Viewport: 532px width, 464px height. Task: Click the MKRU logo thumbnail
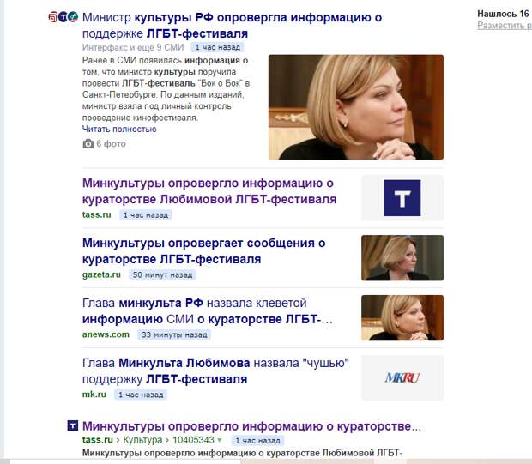[x=402, y=378]
